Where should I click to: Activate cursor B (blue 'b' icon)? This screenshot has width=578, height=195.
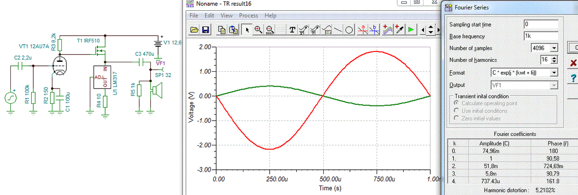tap(374, 30)
